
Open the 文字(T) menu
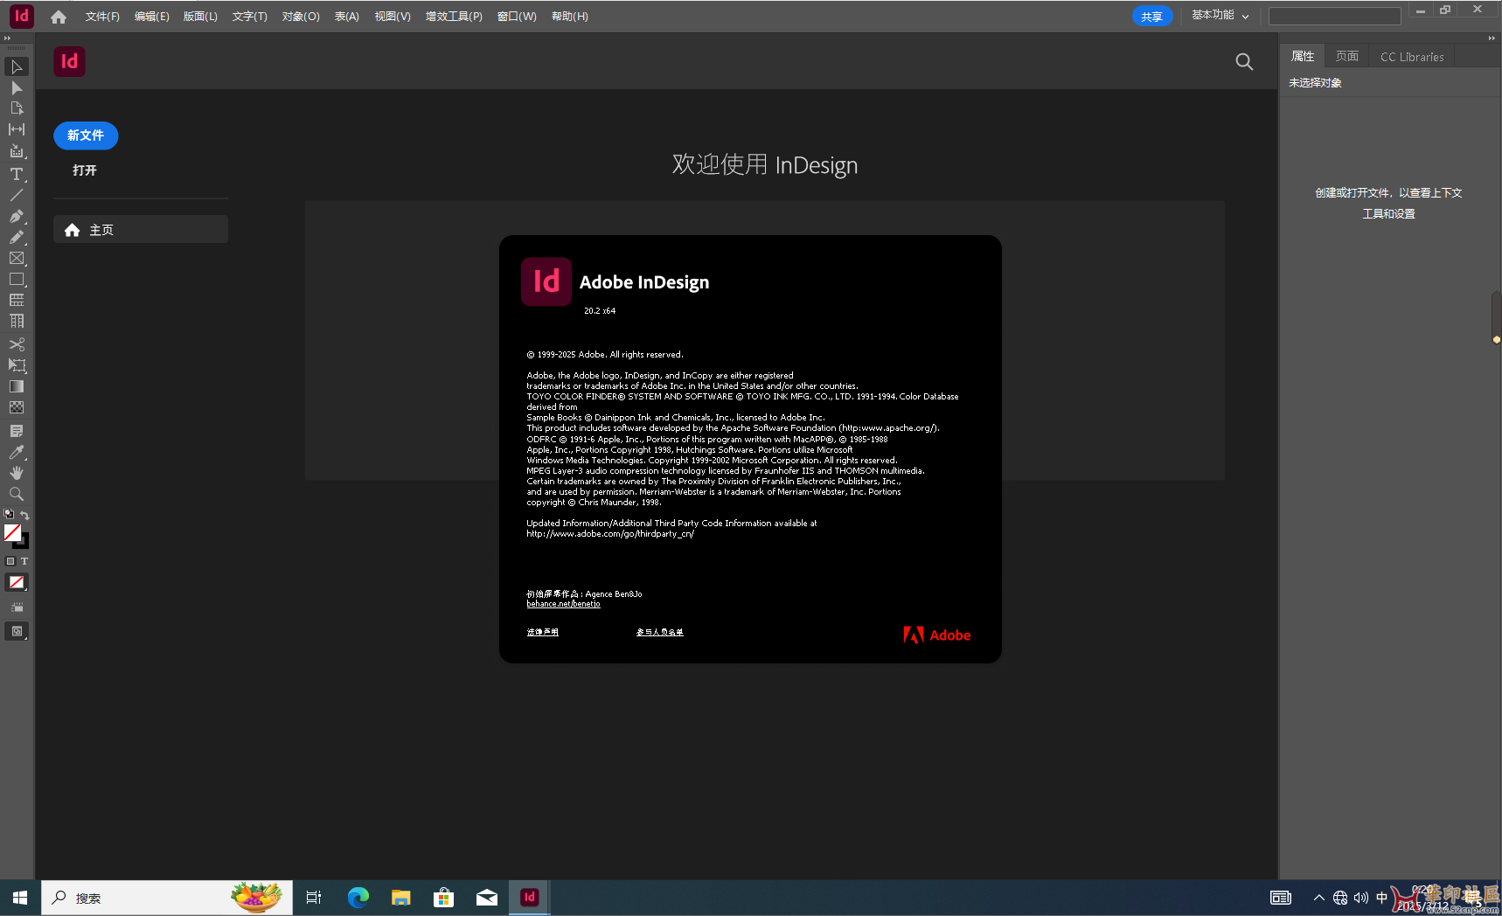[250, 17]
